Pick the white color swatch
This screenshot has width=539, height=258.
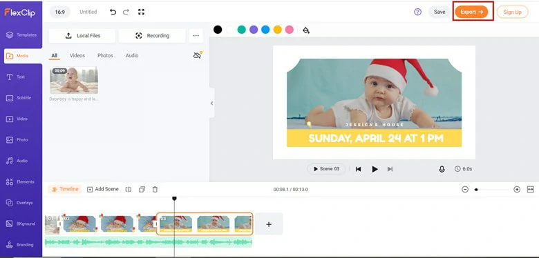(x=229, y=30)
